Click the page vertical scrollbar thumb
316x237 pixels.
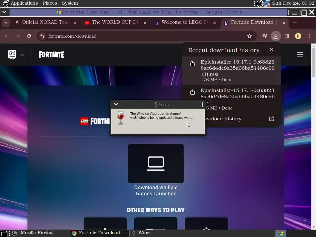point(314,62)
